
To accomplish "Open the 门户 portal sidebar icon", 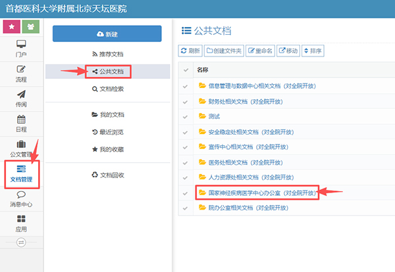I will [x=21, y=48].
